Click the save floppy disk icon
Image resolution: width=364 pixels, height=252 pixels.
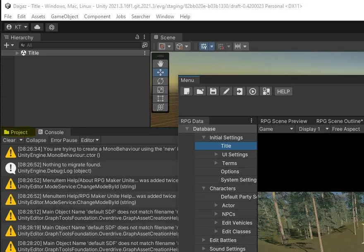[x=213, y=91]
